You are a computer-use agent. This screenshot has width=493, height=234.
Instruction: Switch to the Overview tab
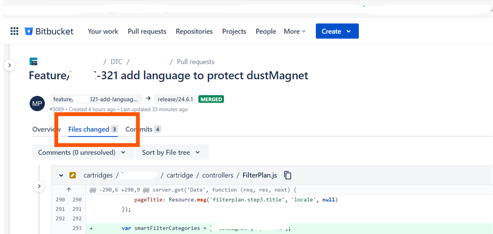[46, 129]
